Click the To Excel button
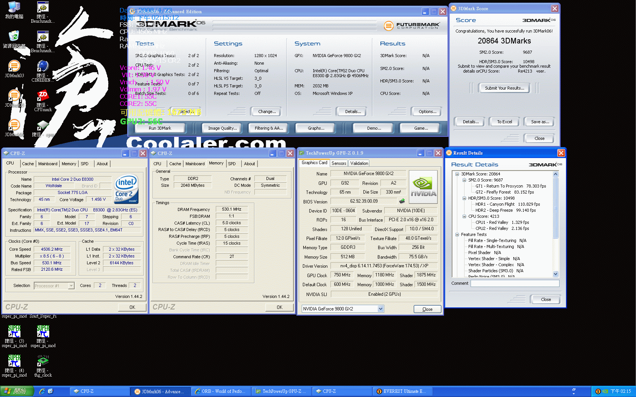Screen dimensions: 636x397 pos(504,122)
